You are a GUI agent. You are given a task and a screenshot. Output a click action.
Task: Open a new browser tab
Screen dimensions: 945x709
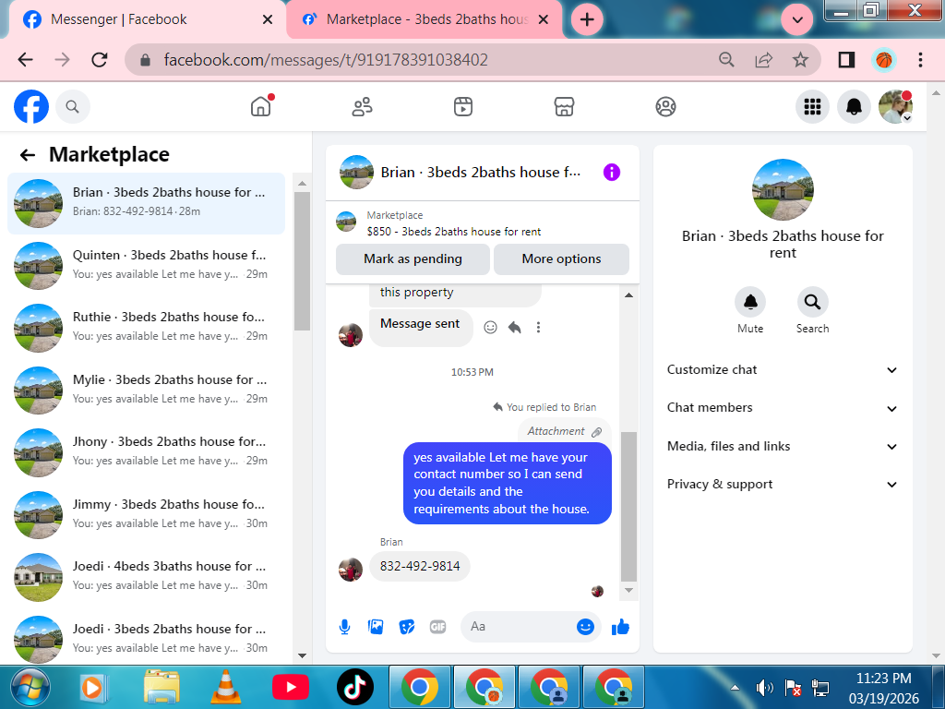point(587,20)
